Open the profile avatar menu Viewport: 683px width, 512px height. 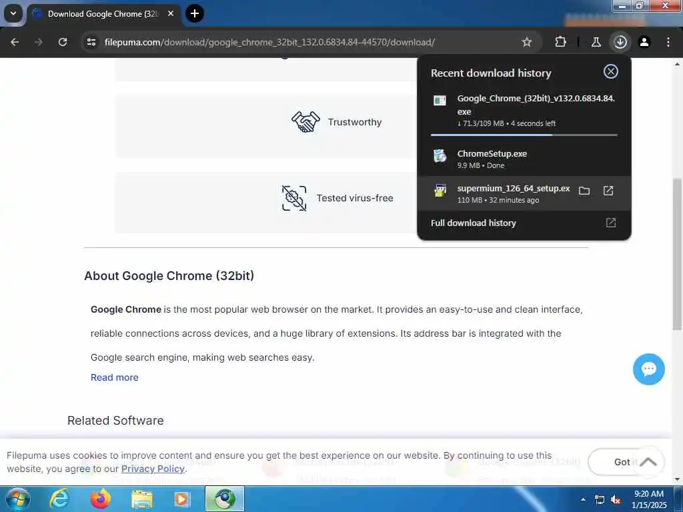(x=644, y=42)
